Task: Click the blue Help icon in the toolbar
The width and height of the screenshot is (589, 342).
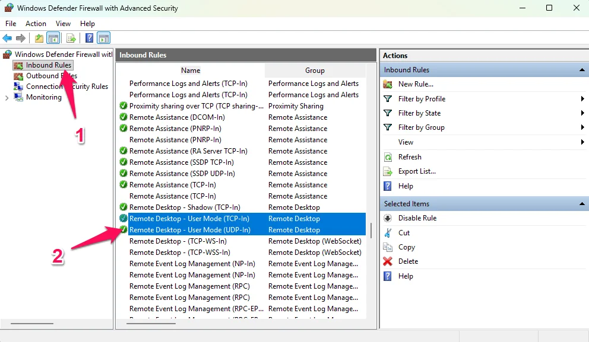Action: coord(89,38)
